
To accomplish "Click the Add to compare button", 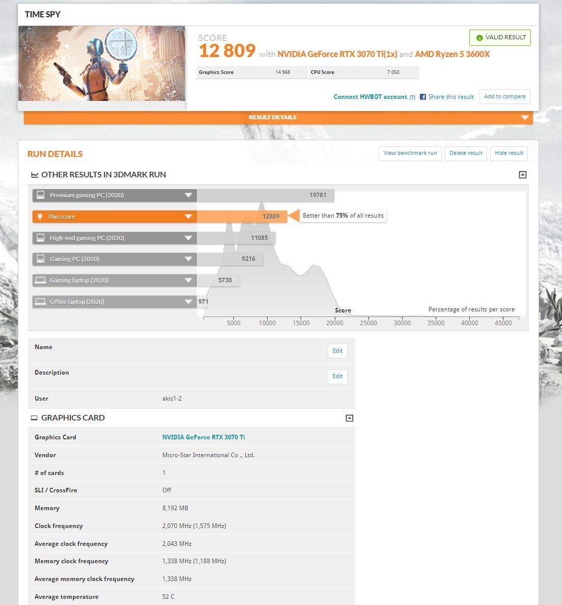I will coord(505,96).
